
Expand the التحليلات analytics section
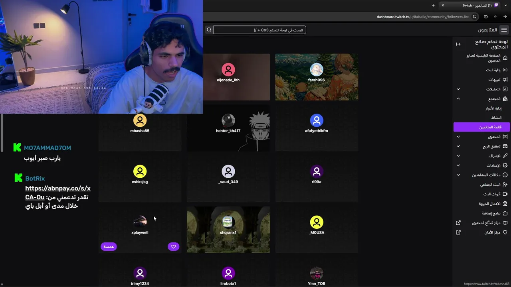click(458, 89)
